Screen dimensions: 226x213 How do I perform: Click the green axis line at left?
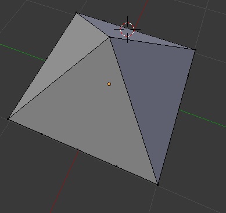(23, 53)
